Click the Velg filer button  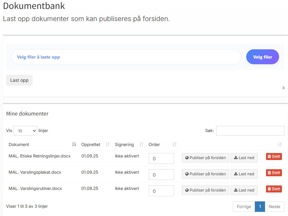point(262,57)
